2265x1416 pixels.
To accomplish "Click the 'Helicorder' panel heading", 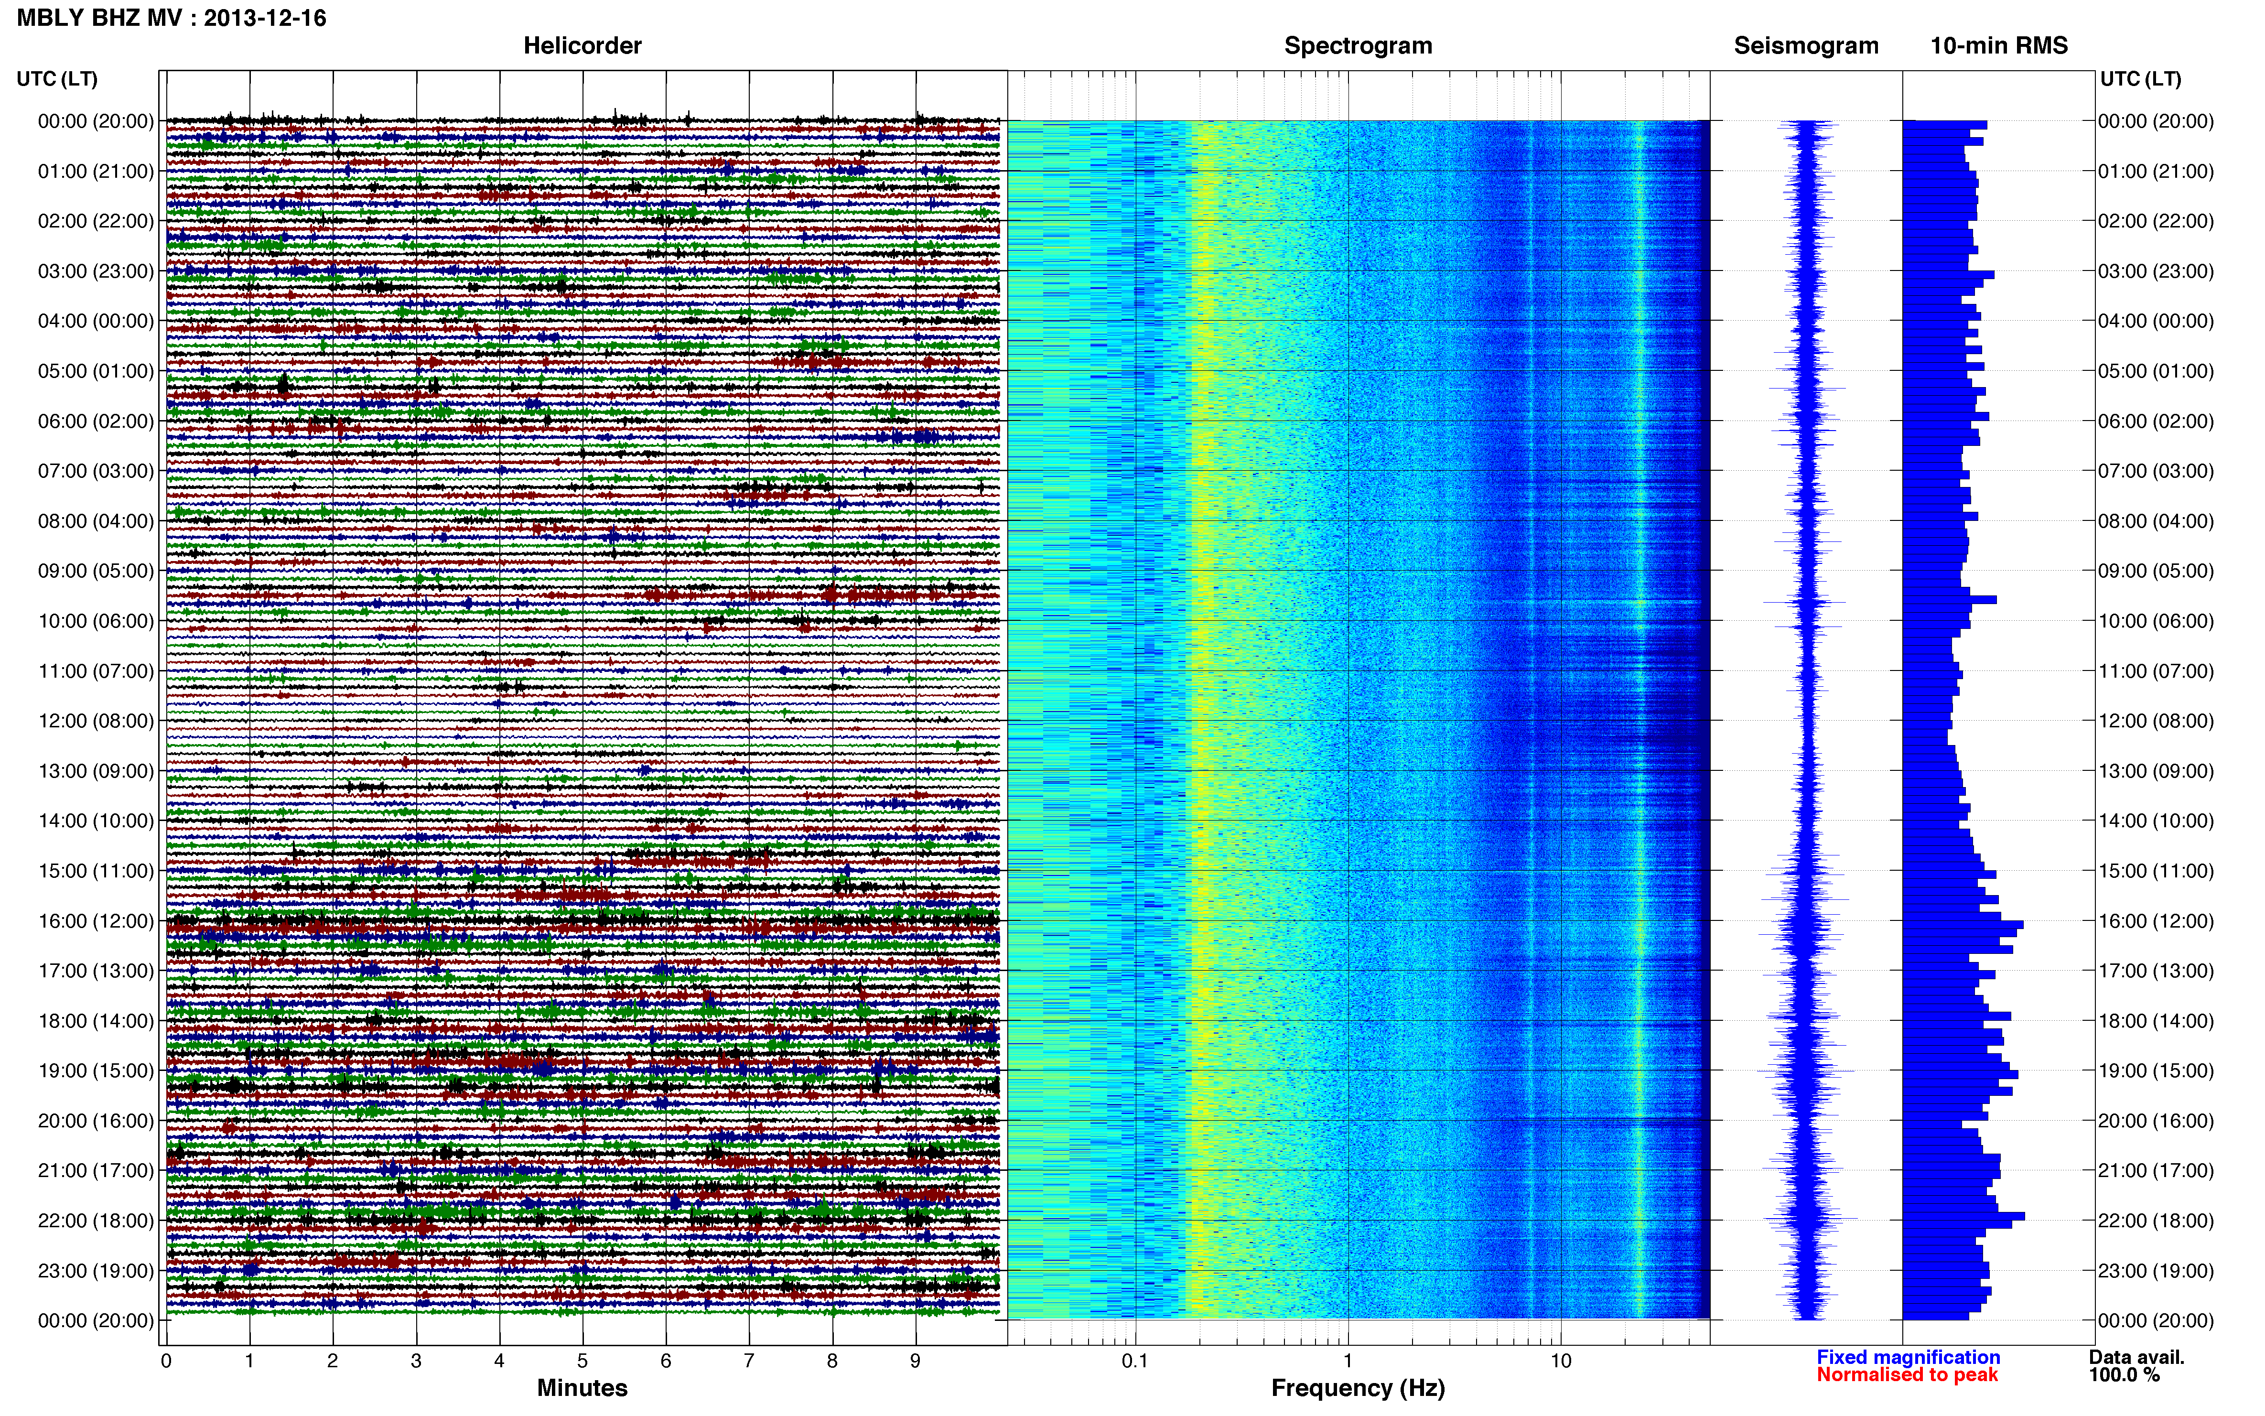I will [x=582, y=46].
